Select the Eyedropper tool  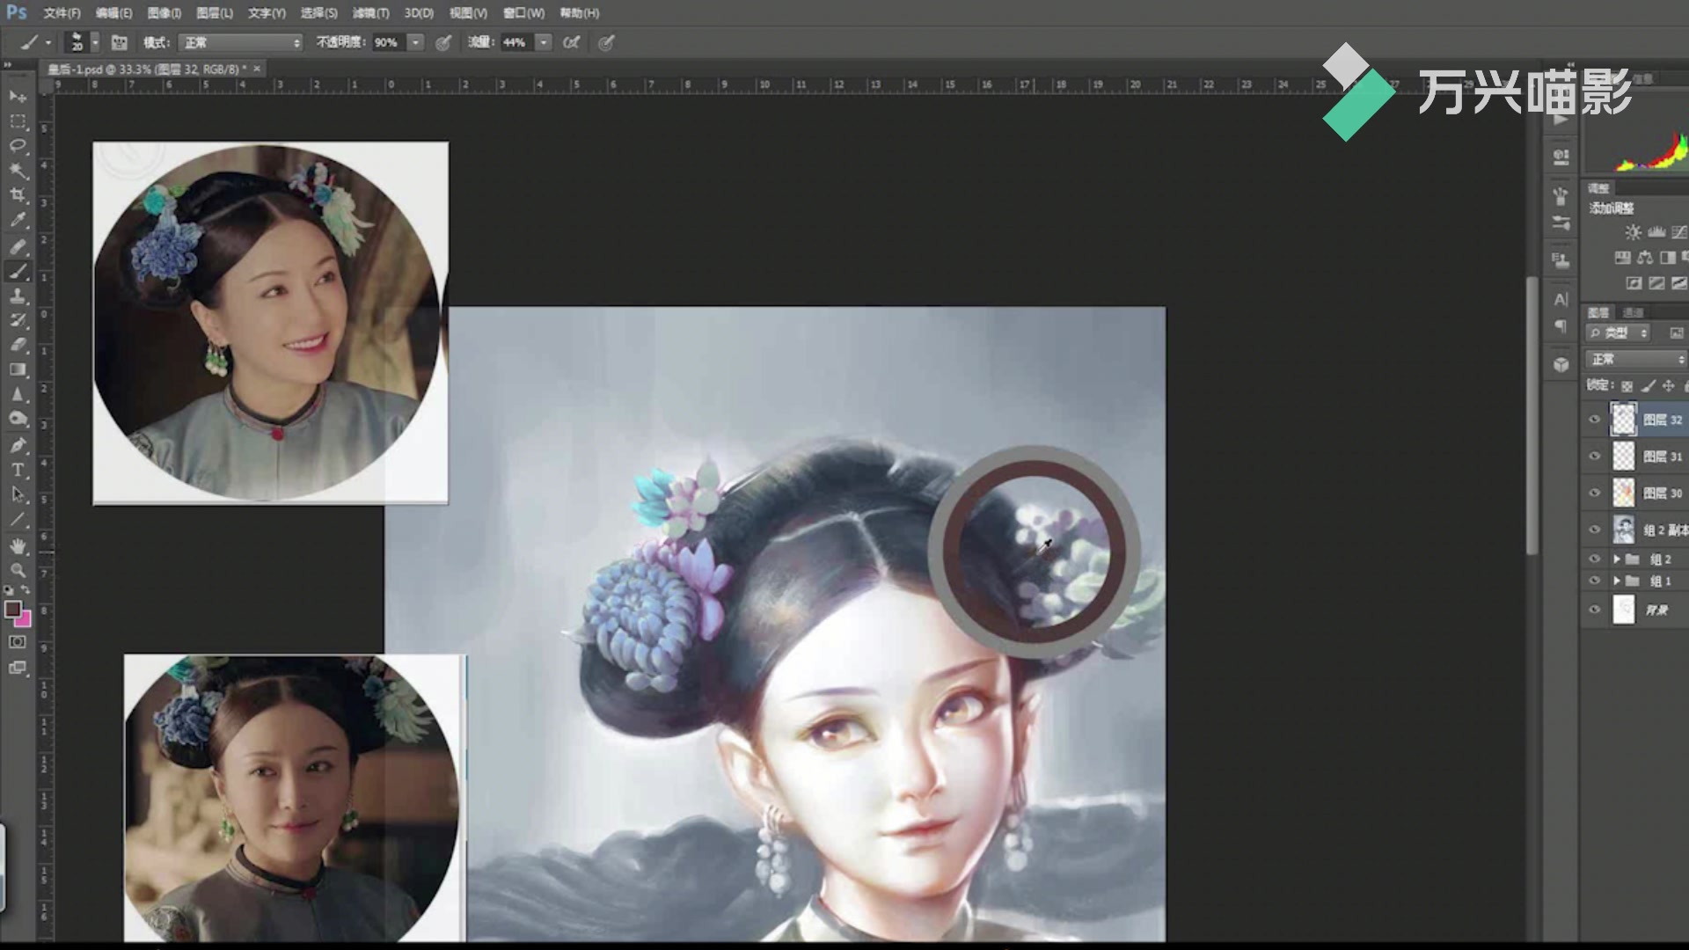[x=18, y=220]
